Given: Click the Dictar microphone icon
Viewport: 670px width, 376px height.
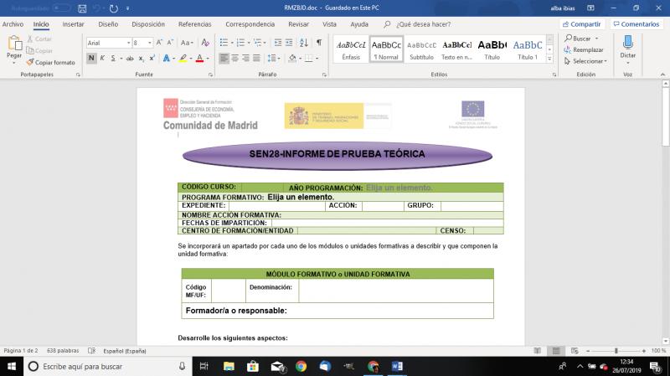Looking at the screenshot, I should tap(627, 43).
